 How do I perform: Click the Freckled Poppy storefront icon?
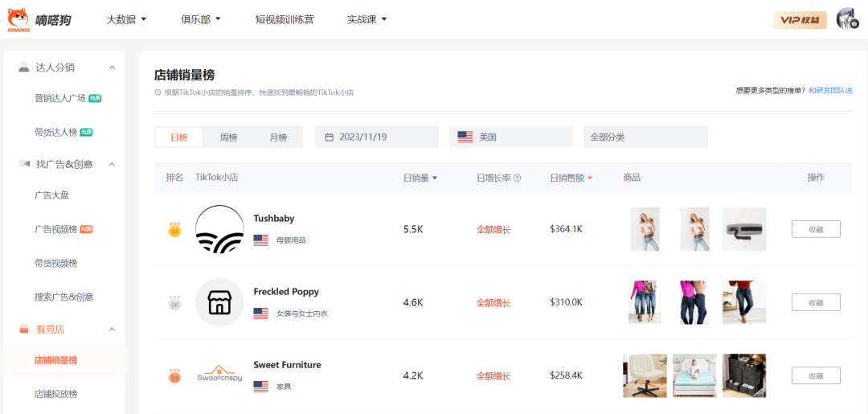(x=219, y=302)
